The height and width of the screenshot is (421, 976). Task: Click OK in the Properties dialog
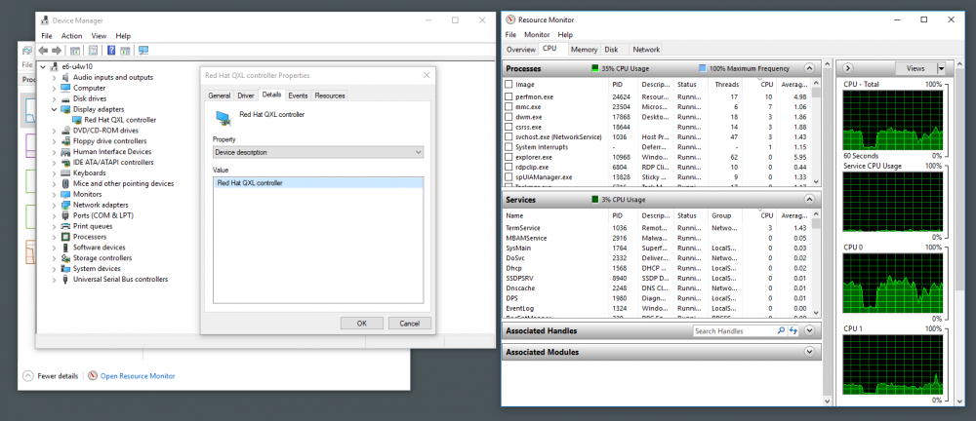tap(362, 324)
